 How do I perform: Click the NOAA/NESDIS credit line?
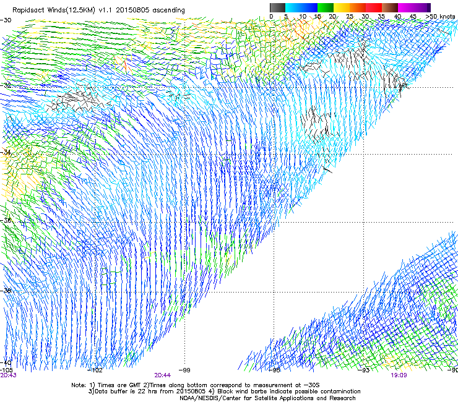point(267,398)
